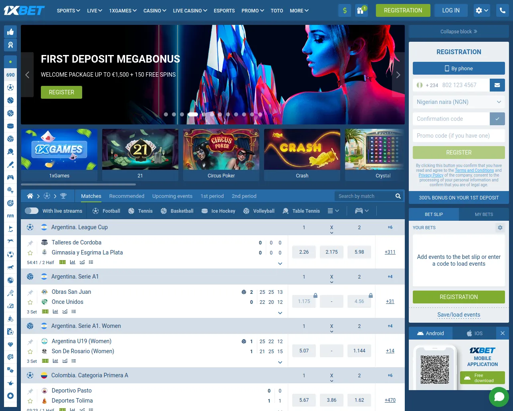This screenshot has width=513, height=411.
Task: Click the 300% bonus on 1st deposit bar
Action: coord(459,197)
